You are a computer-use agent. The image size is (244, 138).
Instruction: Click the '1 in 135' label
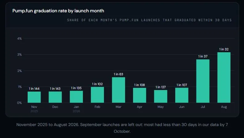click(x=76, y=88)
